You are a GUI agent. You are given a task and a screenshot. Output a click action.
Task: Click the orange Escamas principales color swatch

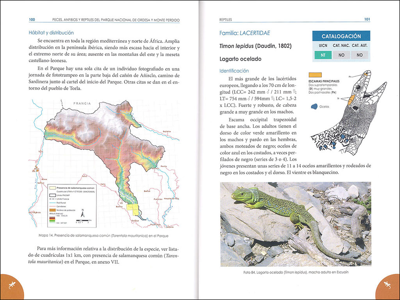coord(315,75)
